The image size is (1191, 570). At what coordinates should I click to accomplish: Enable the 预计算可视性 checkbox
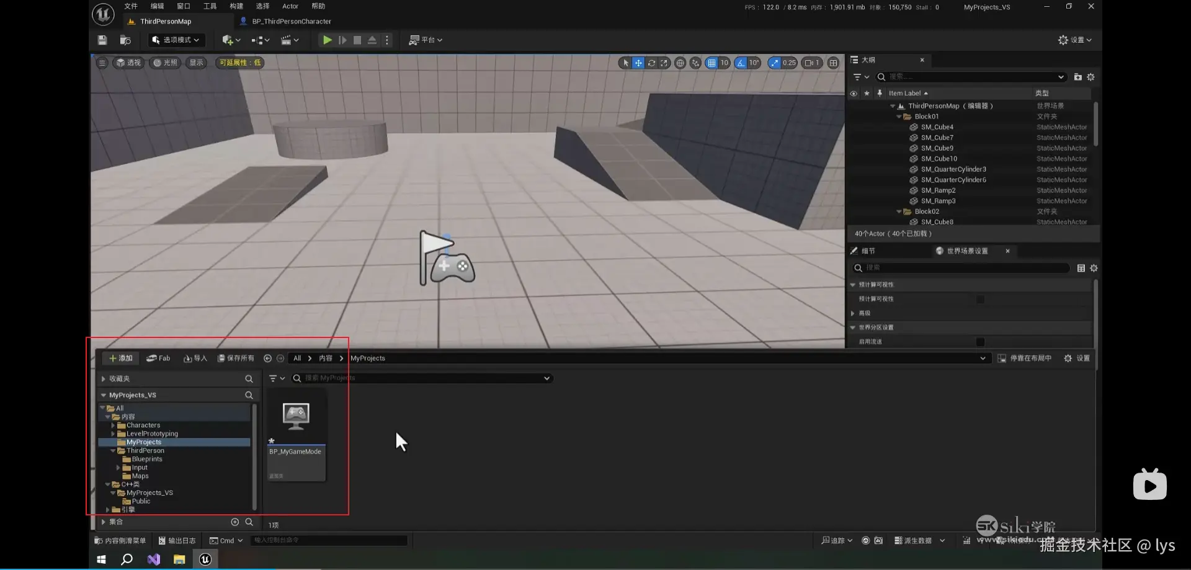pyautogui.click(x=980, y=300)
